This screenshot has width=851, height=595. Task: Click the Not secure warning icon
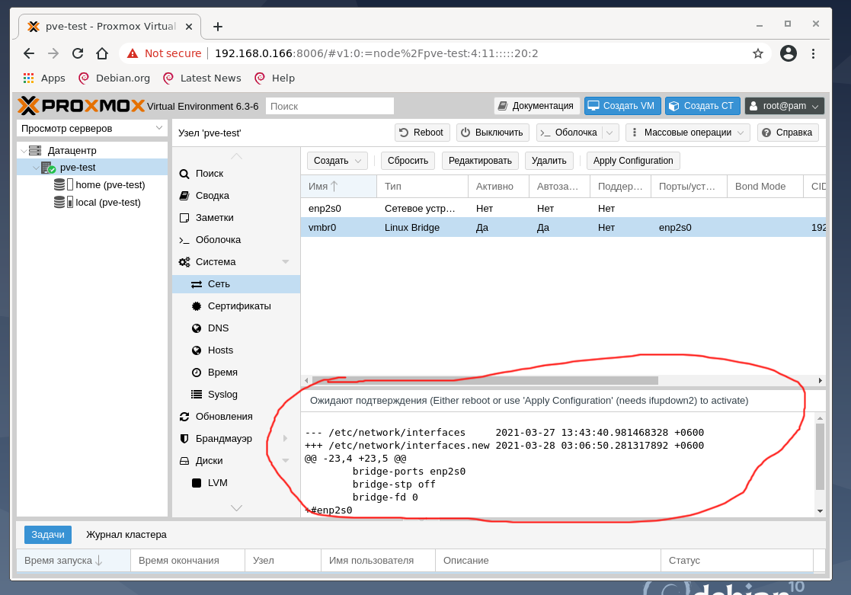click(x=133, y=53)
